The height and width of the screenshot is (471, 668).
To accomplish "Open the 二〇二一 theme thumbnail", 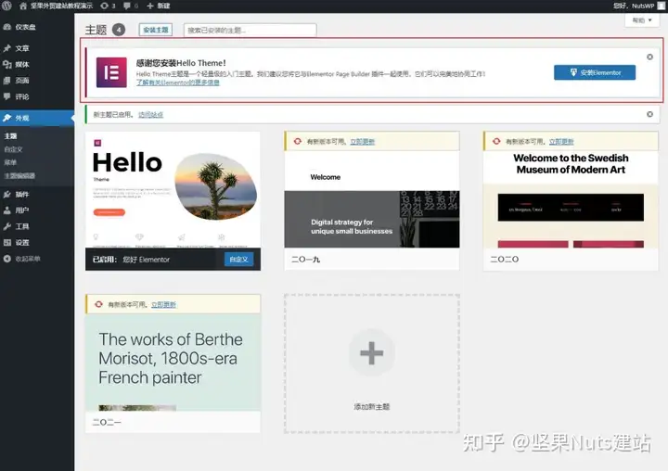I will point(173,363).
